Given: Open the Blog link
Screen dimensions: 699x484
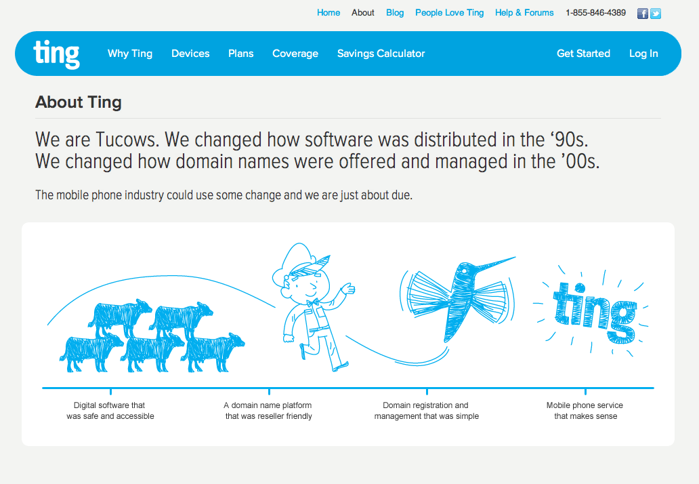Looking at the screenshot, I should coord(395,13).
